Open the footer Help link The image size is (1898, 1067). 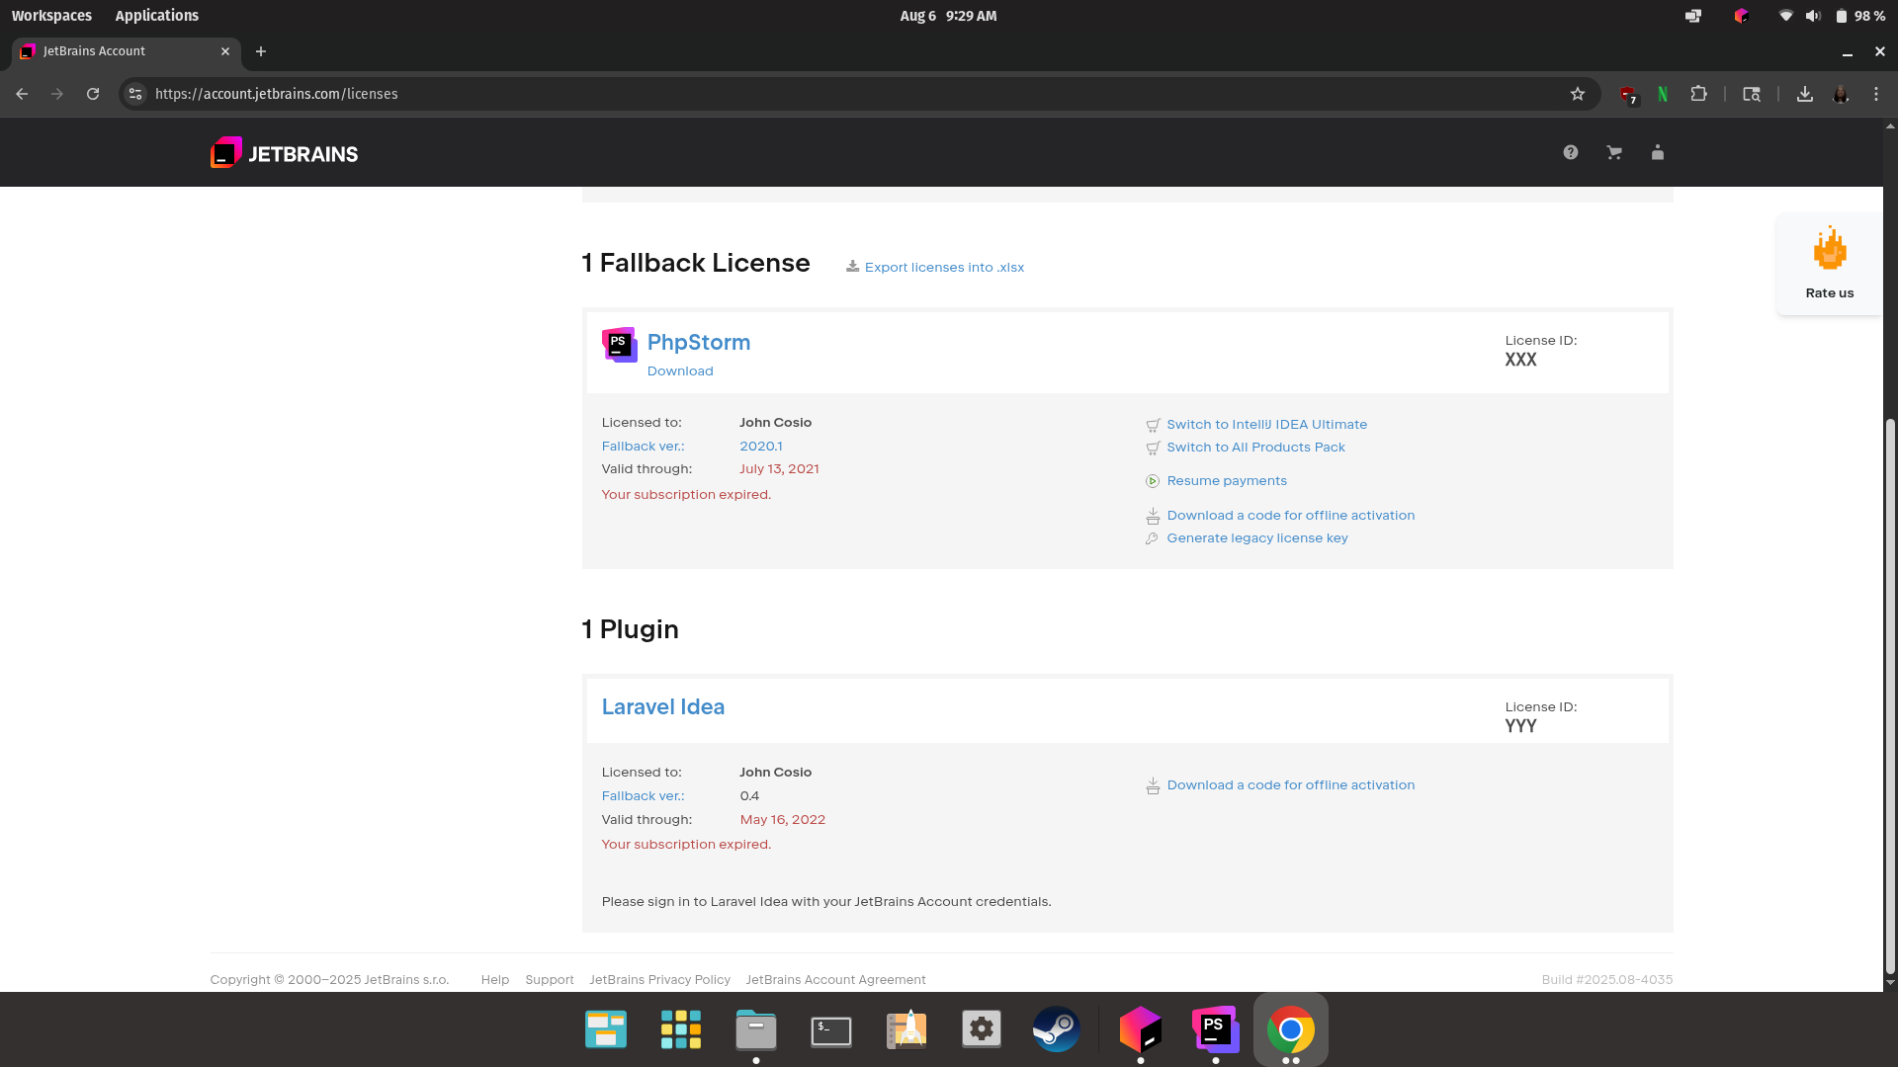click(x=495, y=980)
